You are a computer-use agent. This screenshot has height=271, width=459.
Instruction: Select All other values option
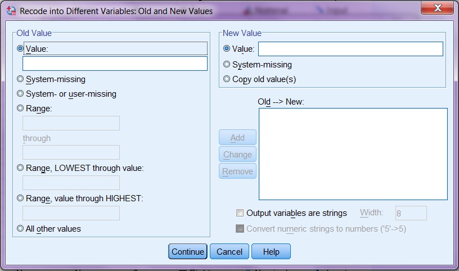coord(21,229)
